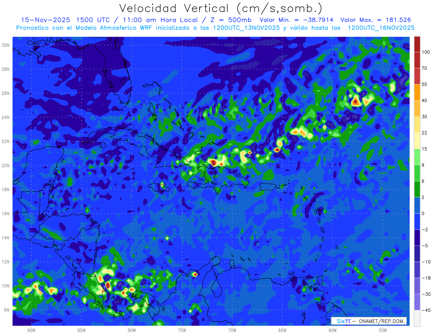Click the '24N' latitude label
The image size is (434, 335).
6,117
